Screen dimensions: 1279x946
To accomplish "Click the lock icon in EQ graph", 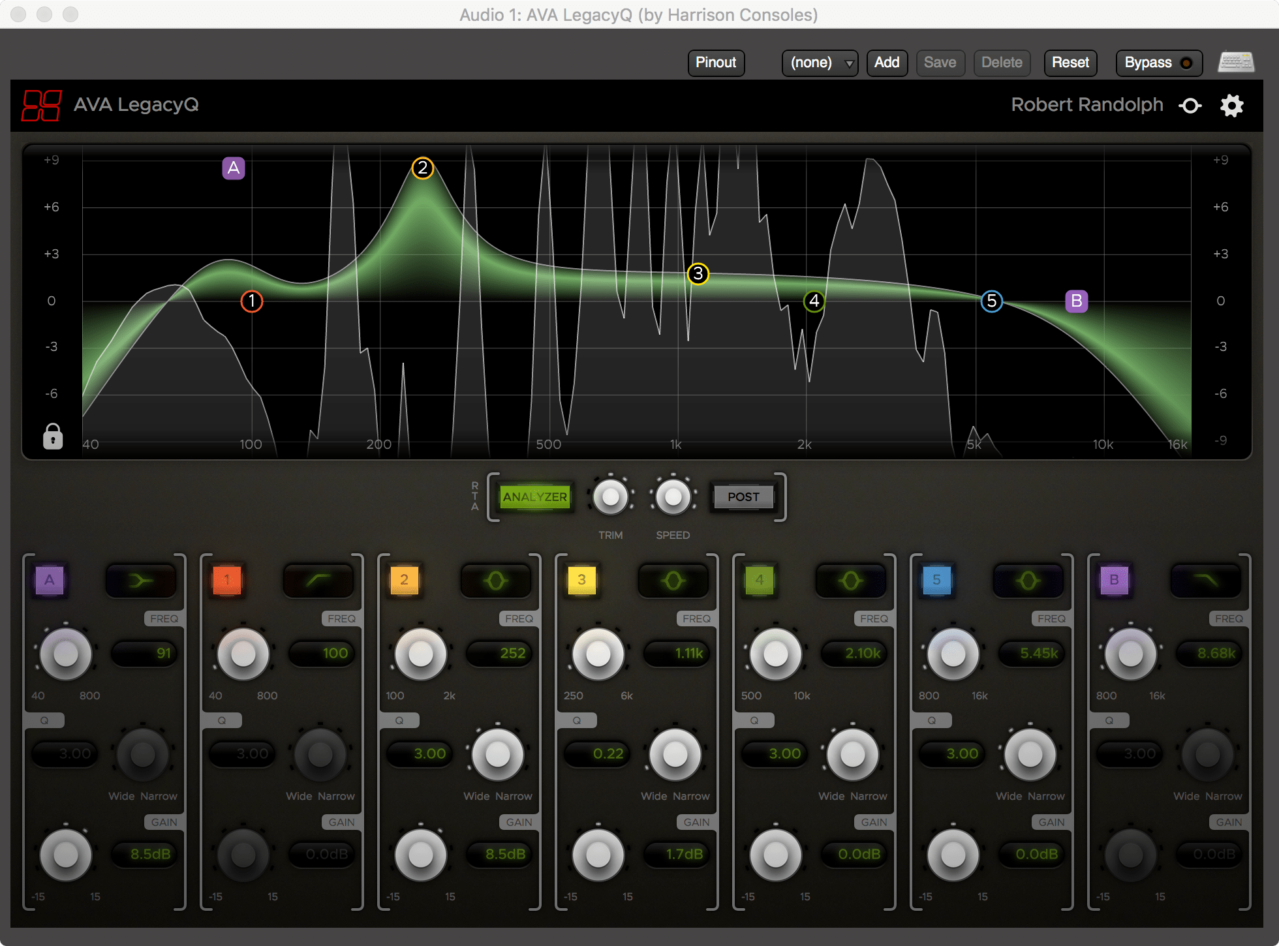I will (53, 436).
